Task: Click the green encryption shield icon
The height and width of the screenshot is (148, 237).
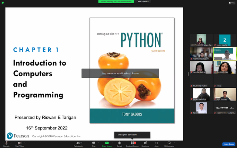Action: tap(3, 3)
